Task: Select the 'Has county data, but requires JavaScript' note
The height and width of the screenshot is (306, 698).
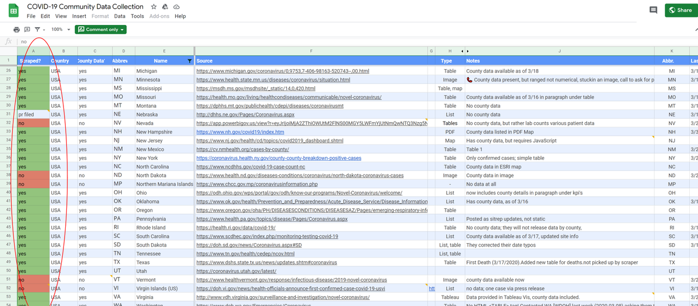Action: [x=559, y=141]
